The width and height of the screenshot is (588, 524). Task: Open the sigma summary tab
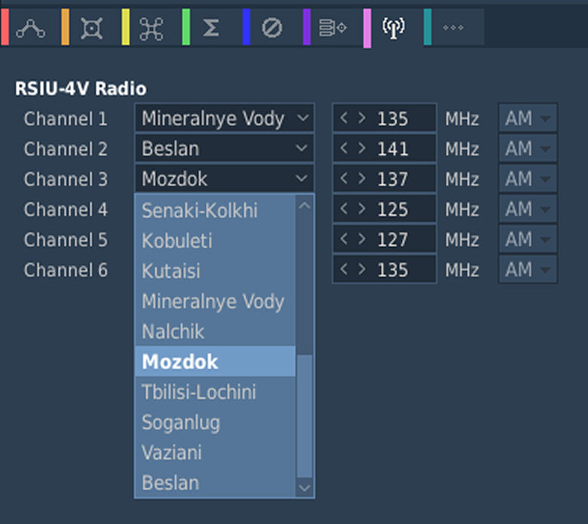pos(212,28)
